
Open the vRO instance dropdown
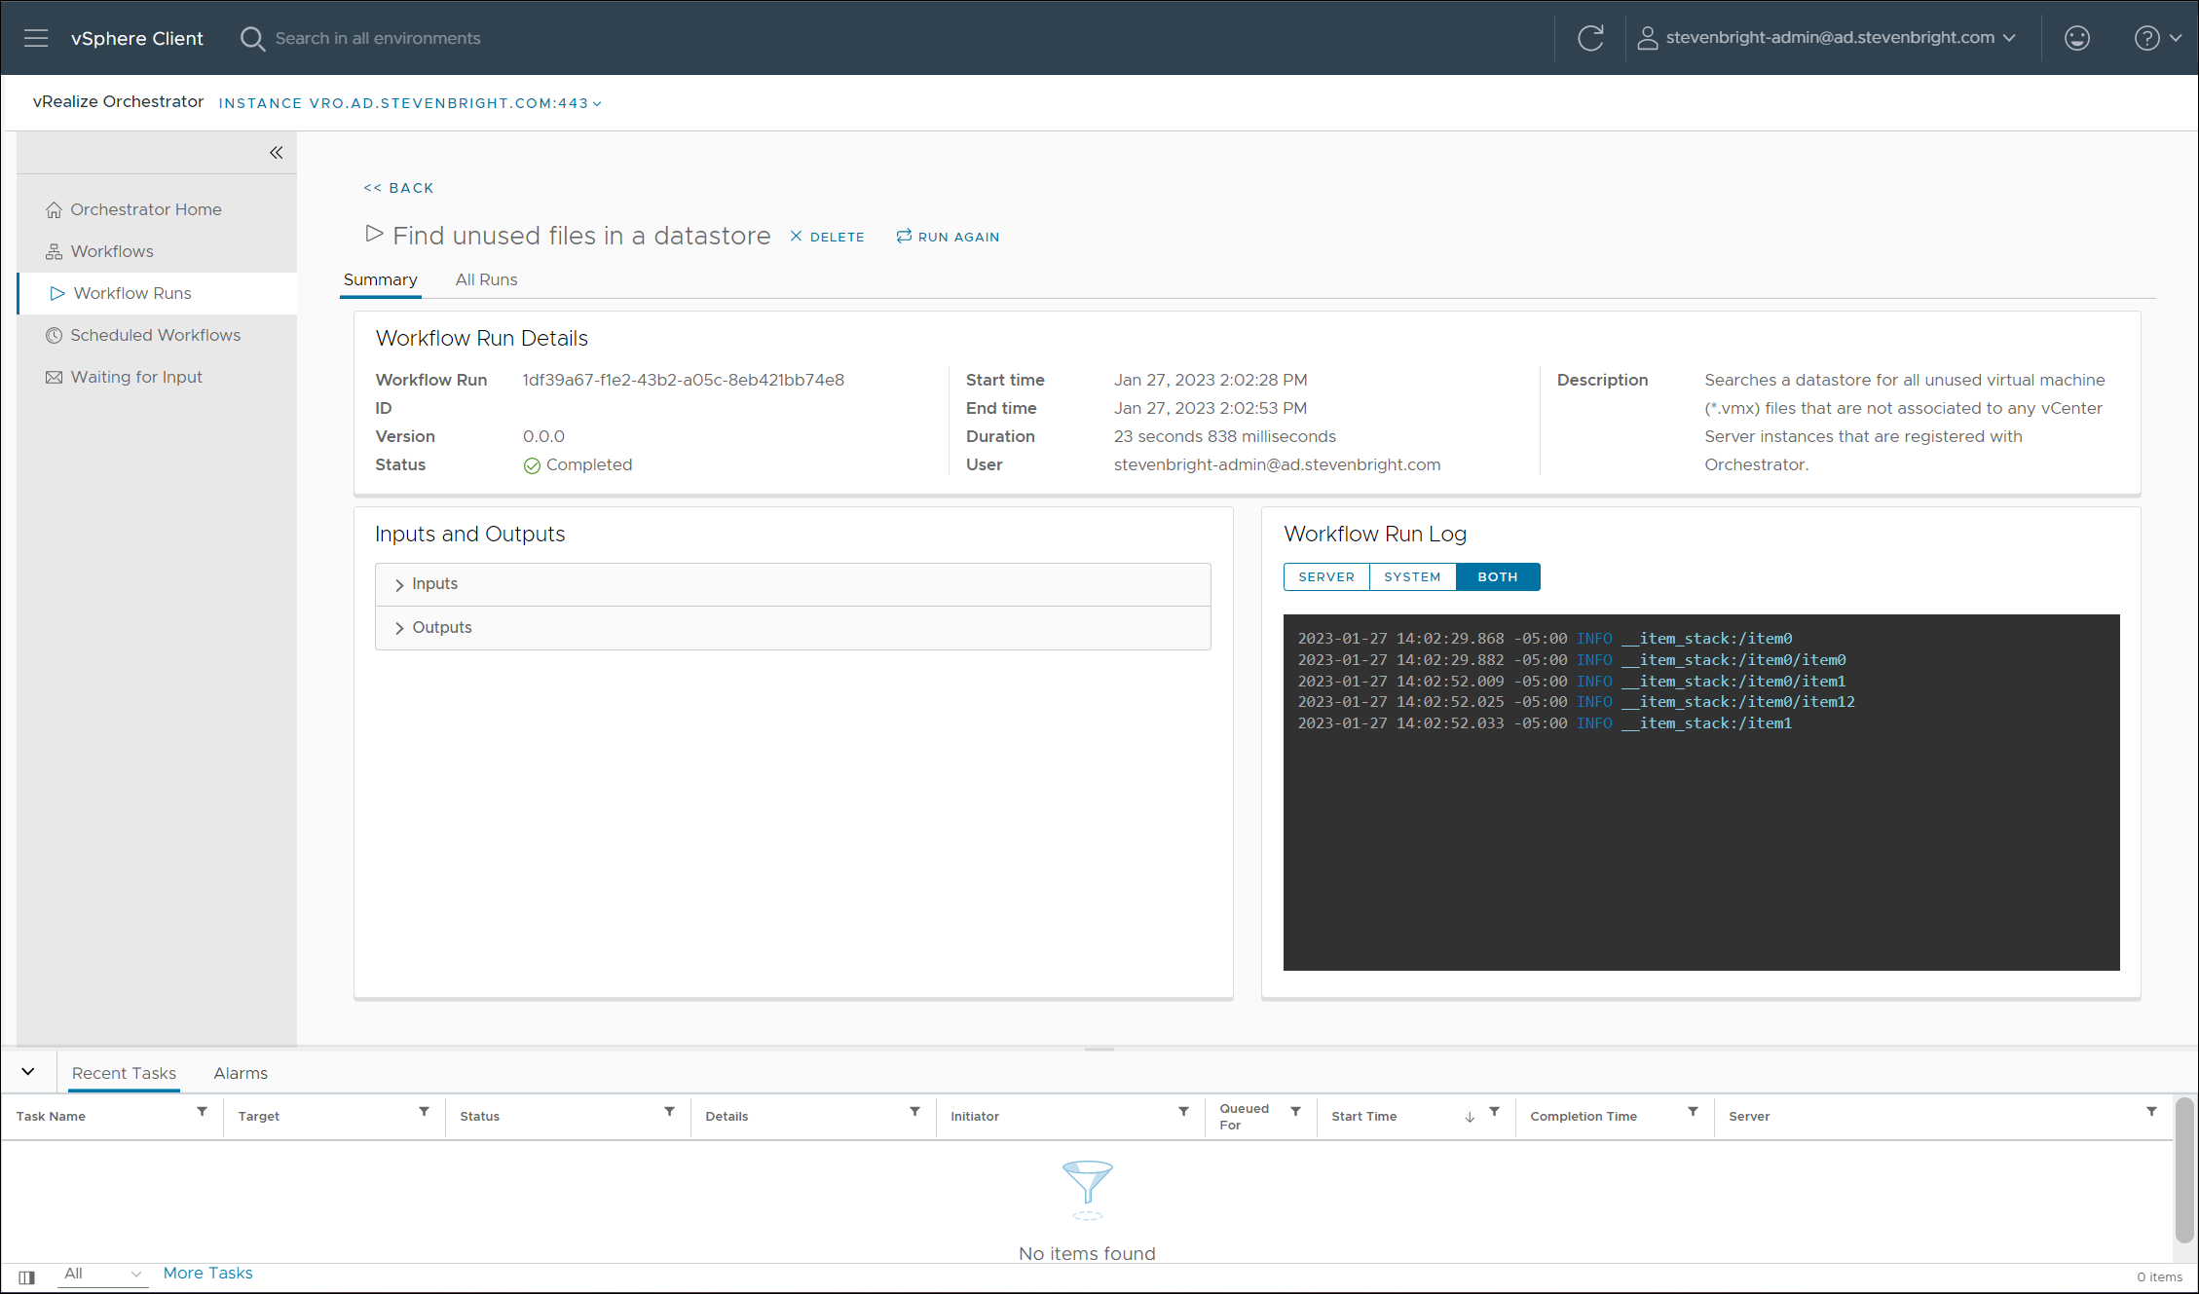tap(410, 103)
